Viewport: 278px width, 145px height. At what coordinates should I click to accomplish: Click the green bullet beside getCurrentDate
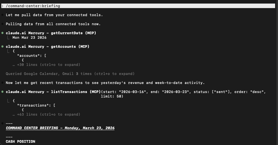click(3, 33)
